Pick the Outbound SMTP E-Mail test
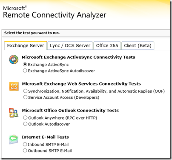This screenshot has width=172, height=160. coord(25,150)
